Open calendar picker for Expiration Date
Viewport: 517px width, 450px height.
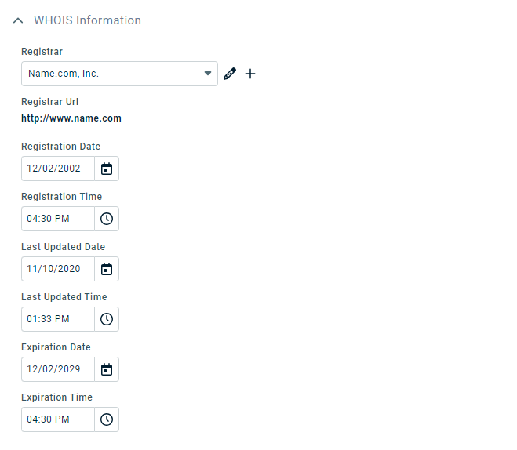(107, 369)
